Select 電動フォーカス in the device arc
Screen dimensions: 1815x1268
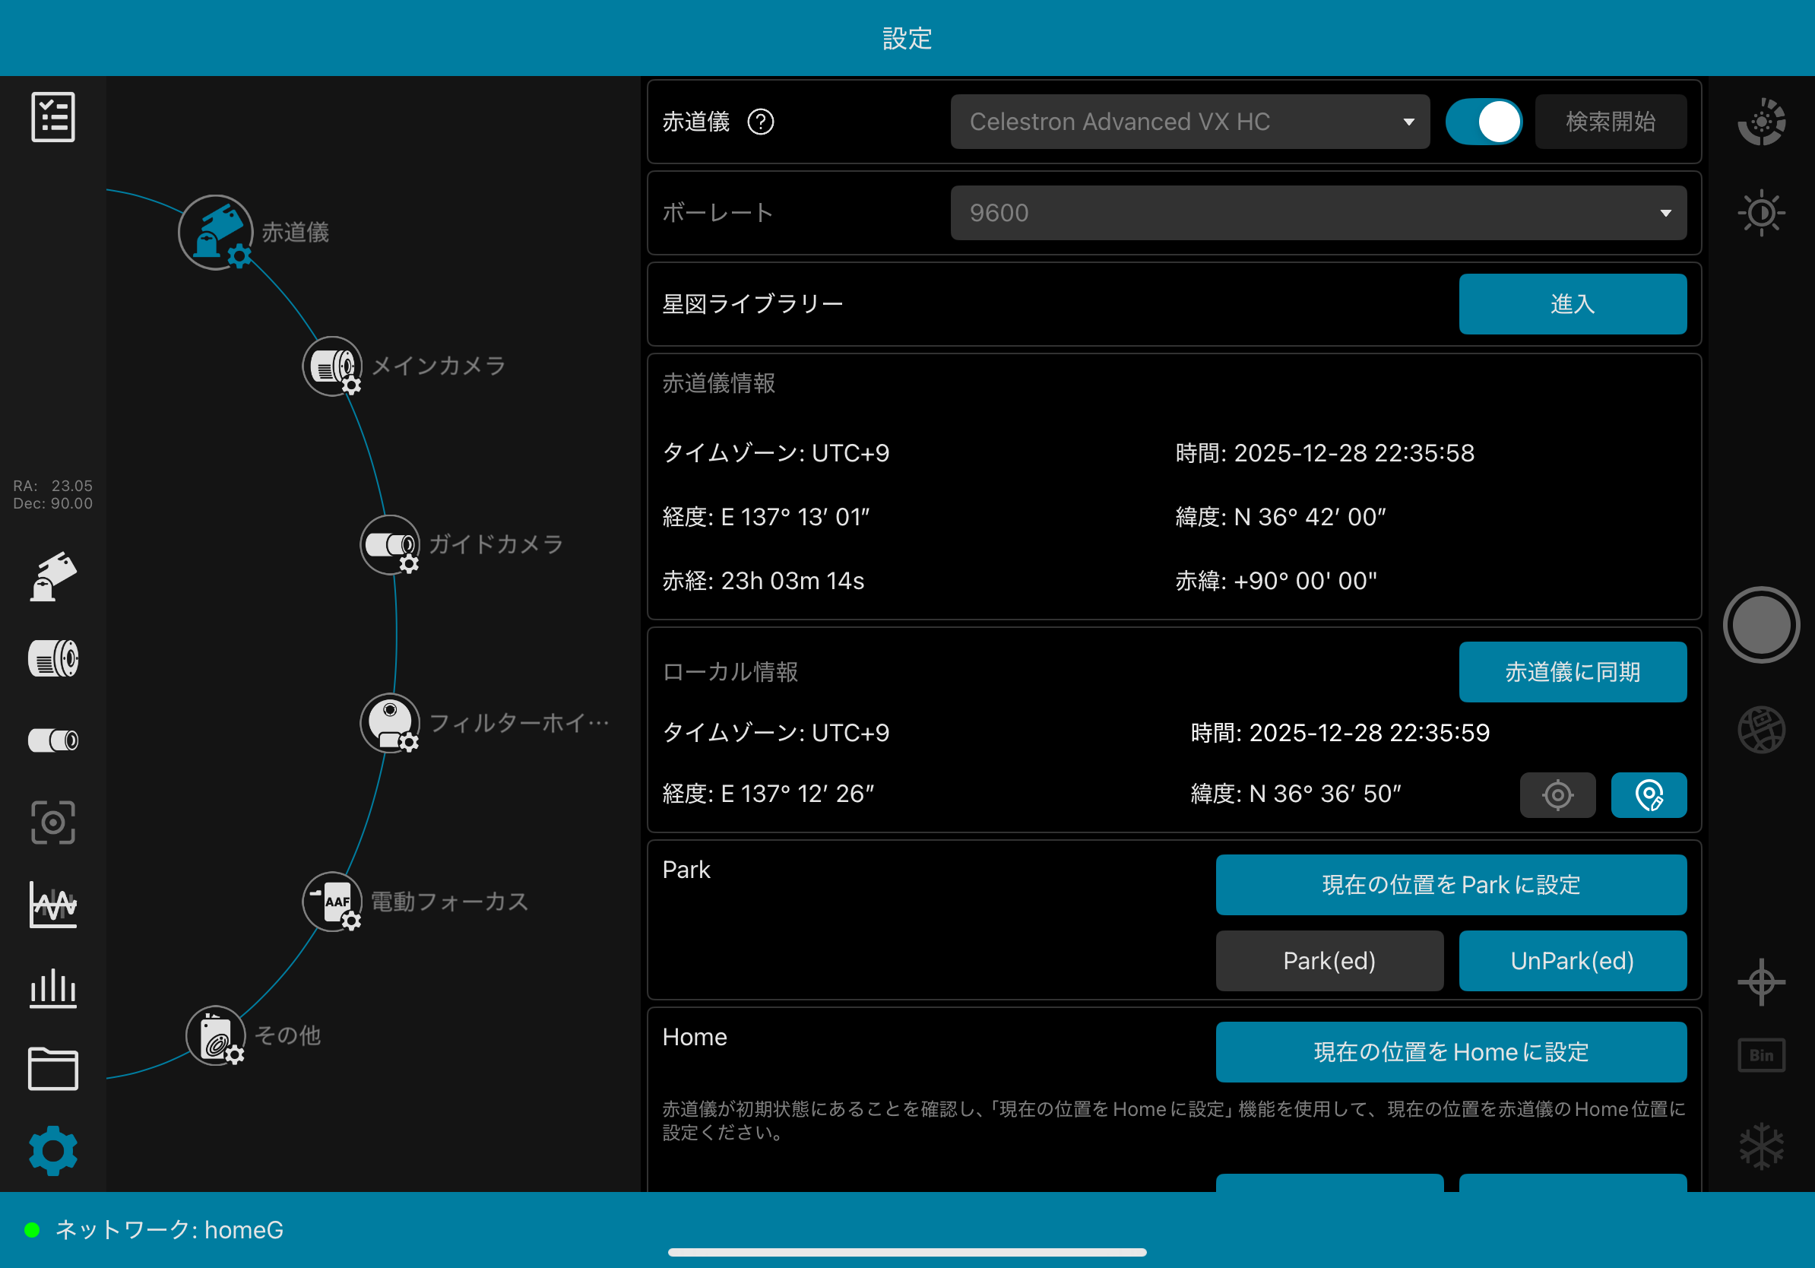point(333,901)
